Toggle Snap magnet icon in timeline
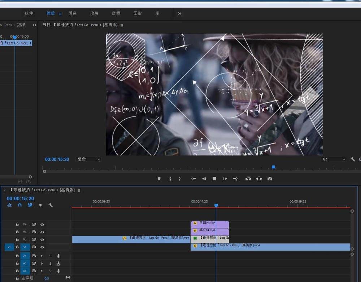361x282 pixels. [20, 205]
